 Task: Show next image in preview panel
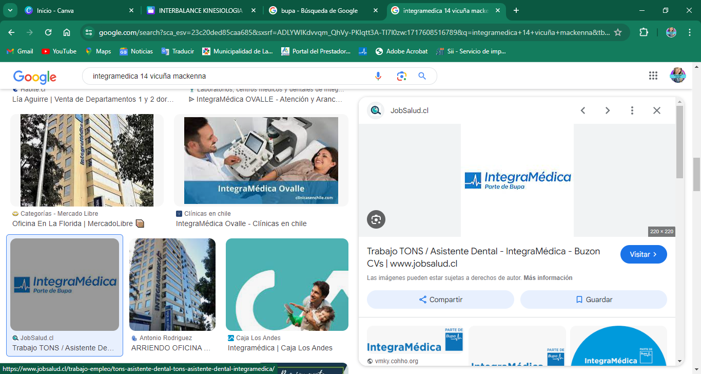pyautogui.click(x=608, y=110)
